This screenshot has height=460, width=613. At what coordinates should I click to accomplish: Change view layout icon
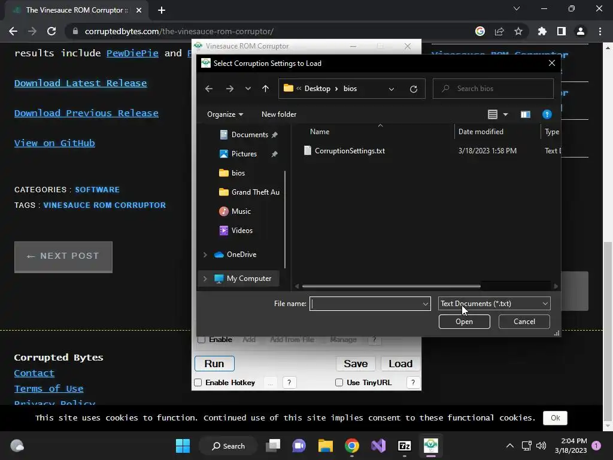[x=492, y=114]
